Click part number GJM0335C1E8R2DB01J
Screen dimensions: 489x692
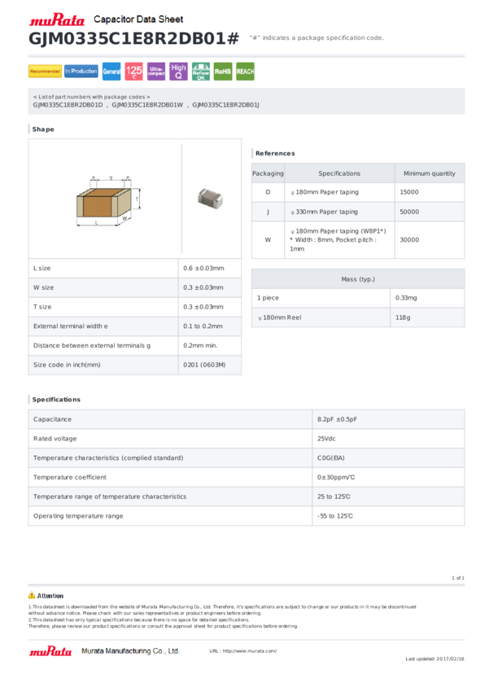click(x=225, y=105)
